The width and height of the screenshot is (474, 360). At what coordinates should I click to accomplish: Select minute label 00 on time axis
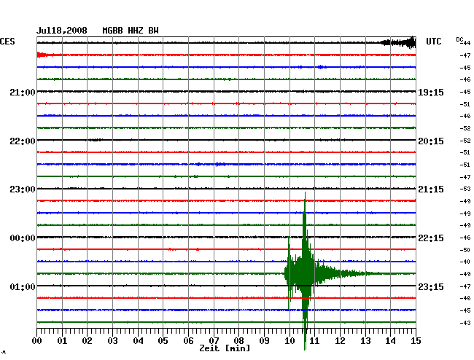[x=37, y=340]
